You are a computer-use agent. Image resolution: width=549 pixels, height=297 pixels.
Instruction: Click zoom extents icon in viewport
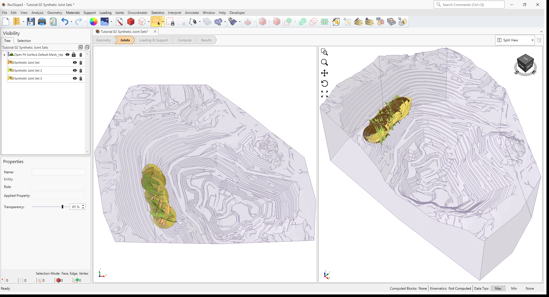click(x=325, y=94)
